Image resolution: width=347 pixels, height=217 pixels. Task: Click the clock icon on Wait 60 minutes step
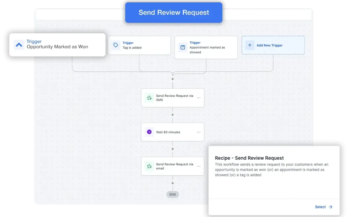[149, 132]
